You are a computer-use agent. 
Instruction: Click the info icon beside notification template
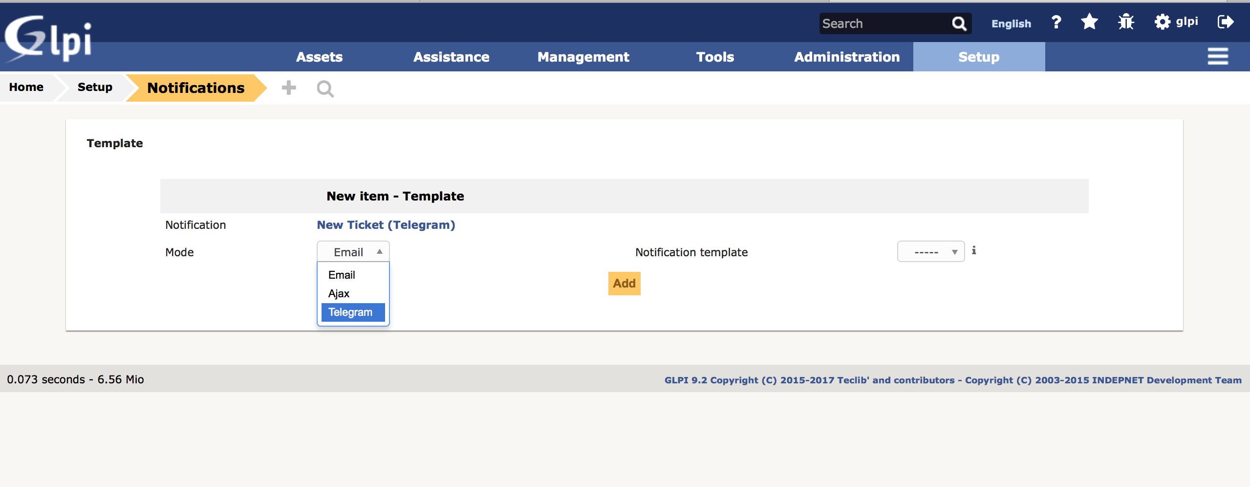click(974, 250)
